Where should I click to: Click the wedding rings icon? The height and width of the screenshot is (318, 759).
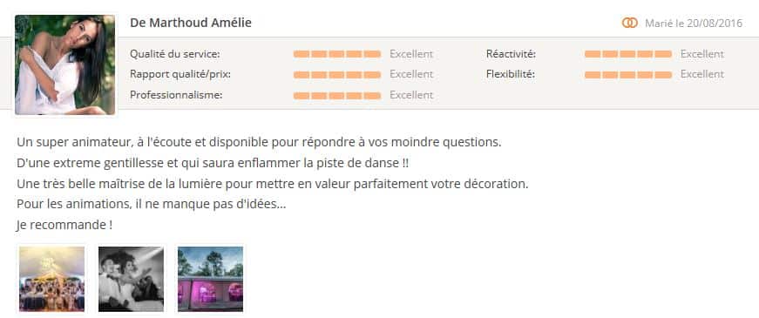pos(629,23)
